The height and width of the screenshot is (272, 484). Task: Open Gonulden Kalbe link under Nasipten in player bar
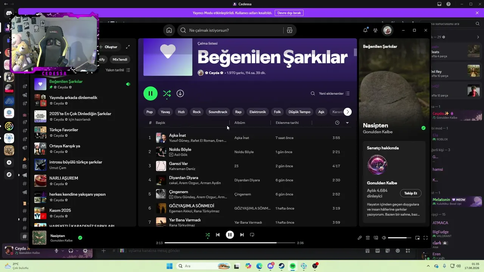tap(62, 241)
